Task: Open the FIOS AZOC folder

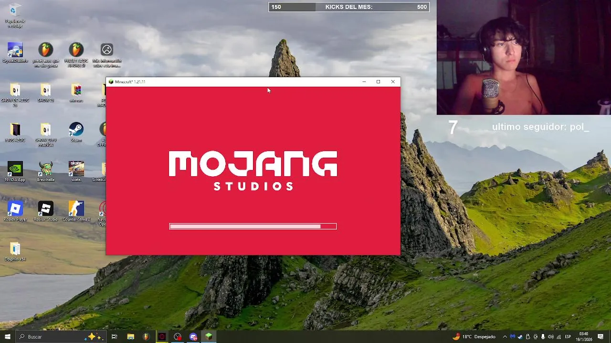Action: 15,132
